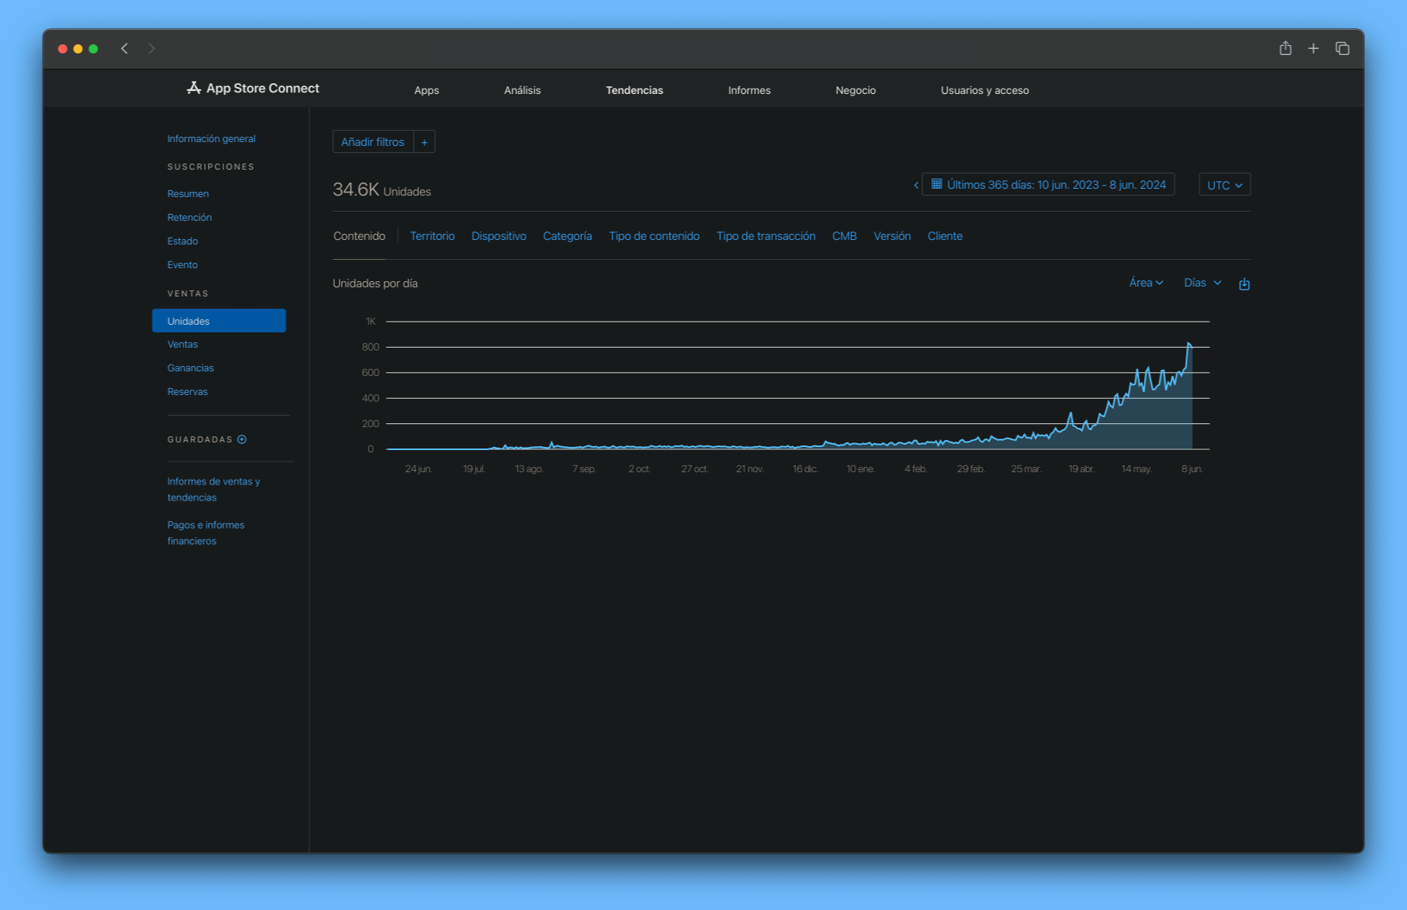Image resolution: width=1407 pixels, height=910 pixels.
Task: Show the tab overview icon
Action: (x=1342, y=49)
